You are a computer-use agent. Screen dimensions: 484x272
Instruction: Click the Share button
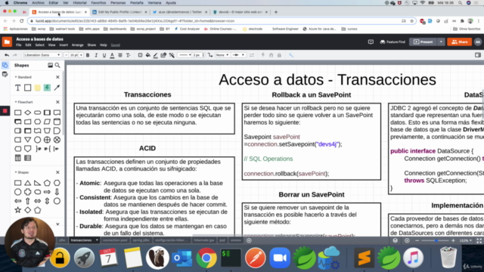coord(459,42)
